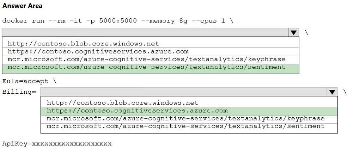This screenshot has width=347, height=149.
Task: Select the textanalytics/keyphrase image option
Action: (146, 59)
